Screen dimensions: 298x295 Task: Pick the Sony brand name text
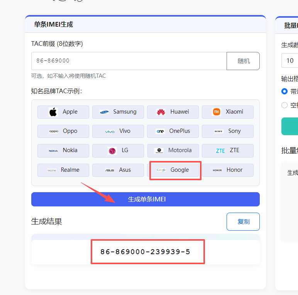tap(234, 131)
